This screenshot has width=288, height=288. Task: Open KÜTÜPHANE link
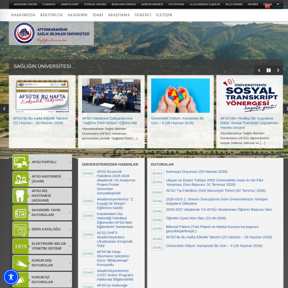(176, 4)
